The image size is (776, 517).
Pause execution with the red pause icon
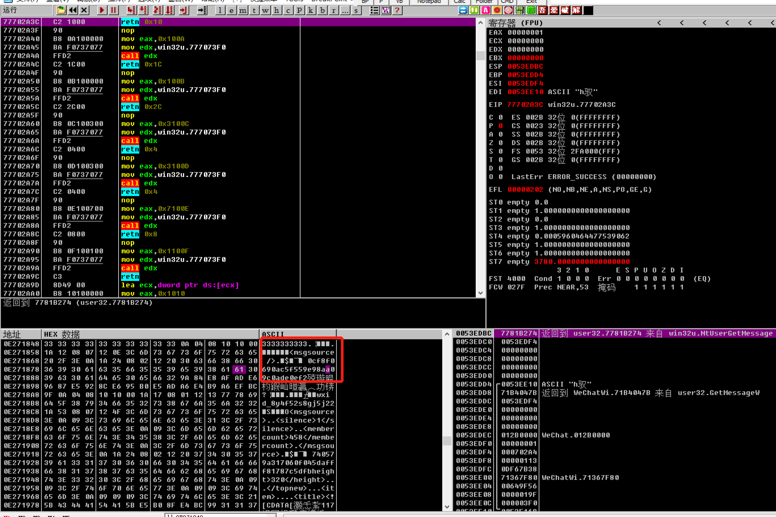click(x=113, y=10)
